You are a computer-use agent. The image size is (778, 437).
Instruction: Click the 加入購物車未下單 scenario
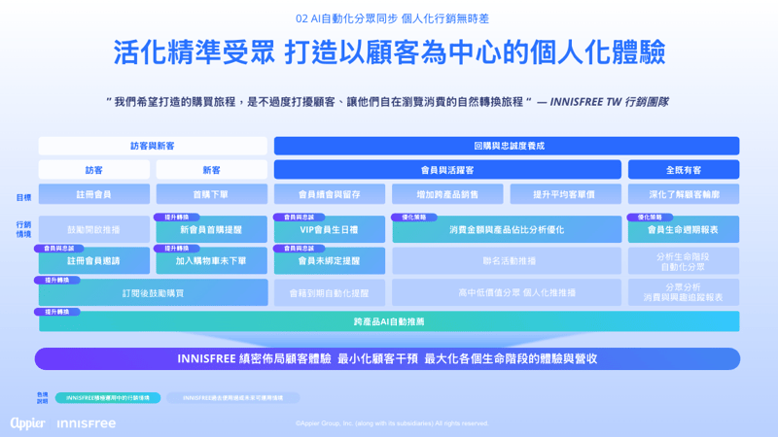(x=211, y=261)
